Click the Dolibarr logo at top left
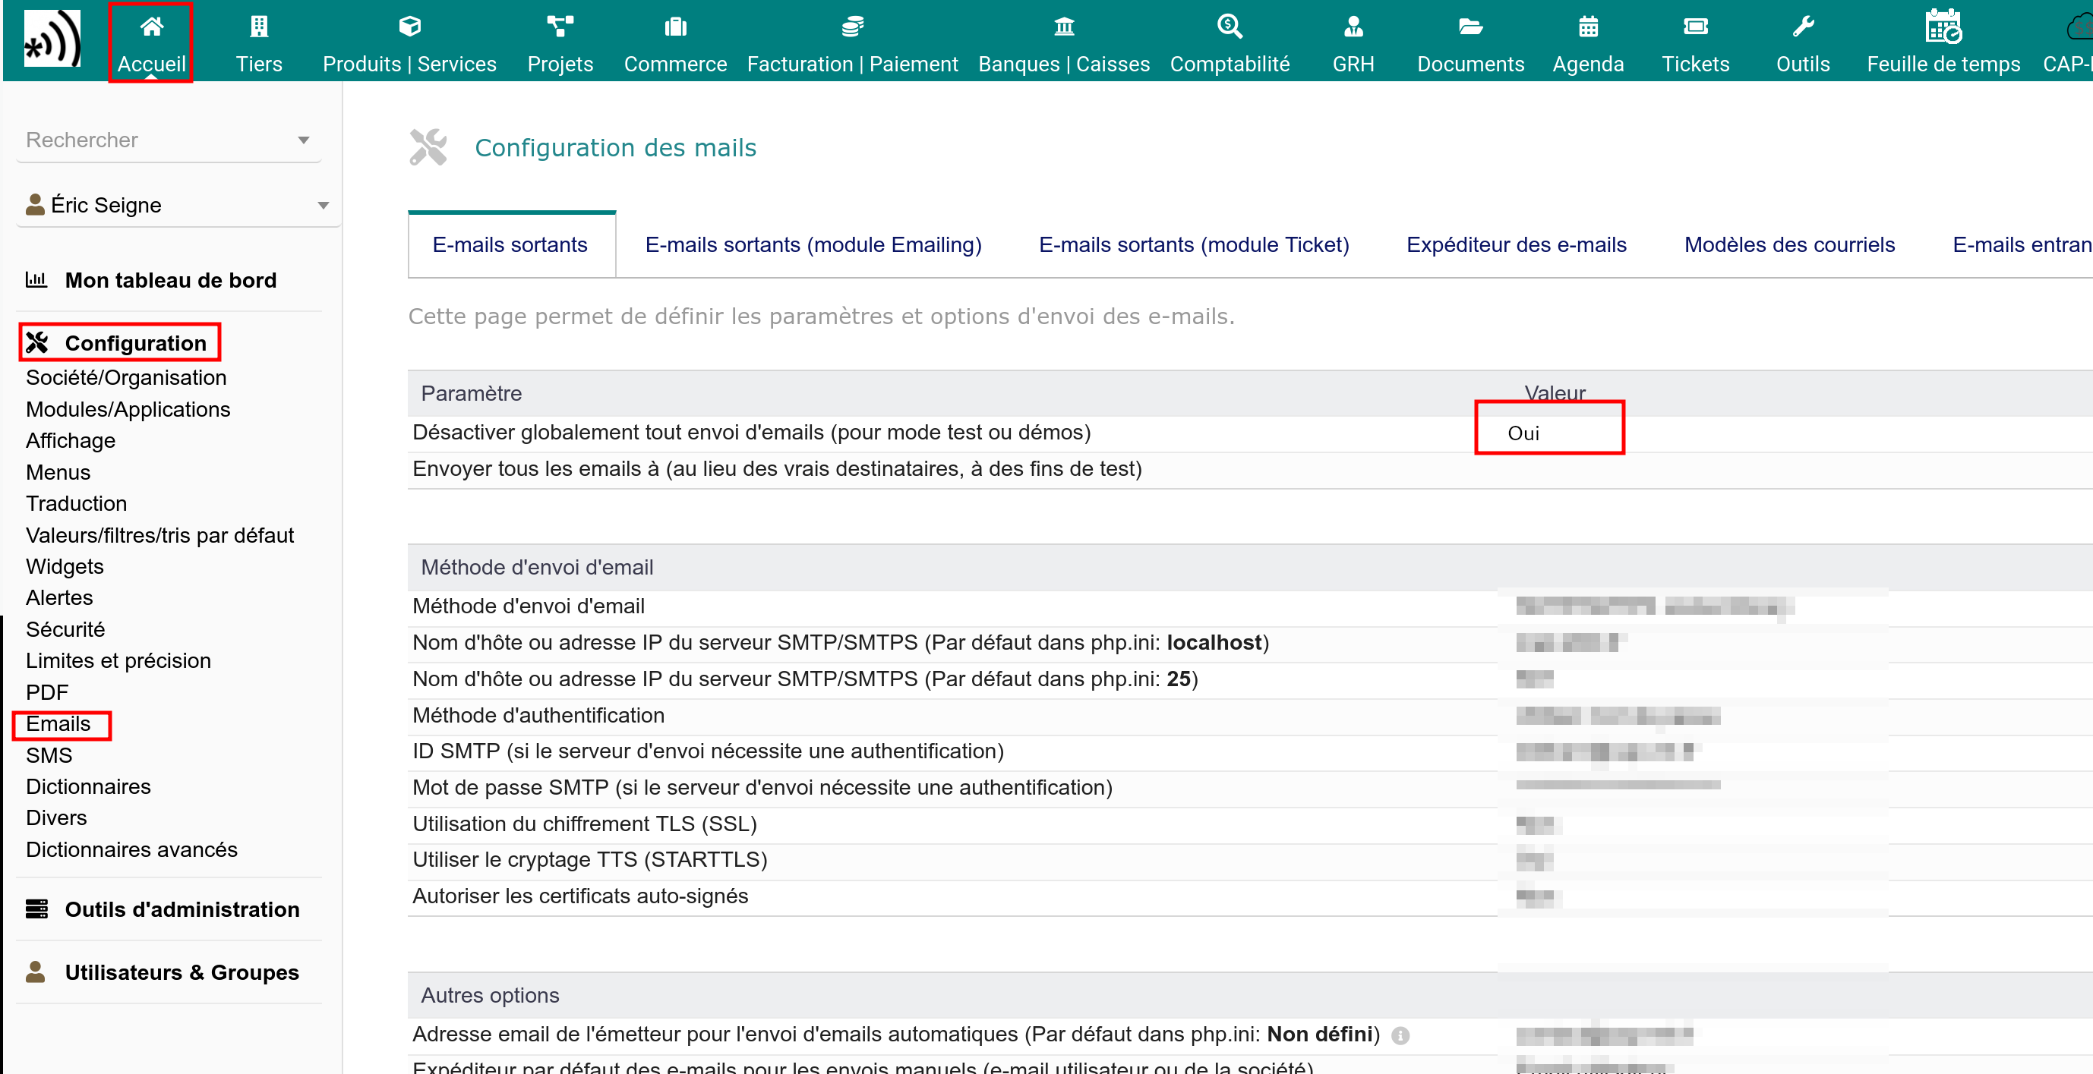The width and height of the screenshot is (2093, 1074). tap(52, 38)
